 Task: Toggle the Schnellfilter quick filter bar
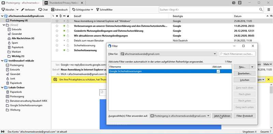click(104, 10)
